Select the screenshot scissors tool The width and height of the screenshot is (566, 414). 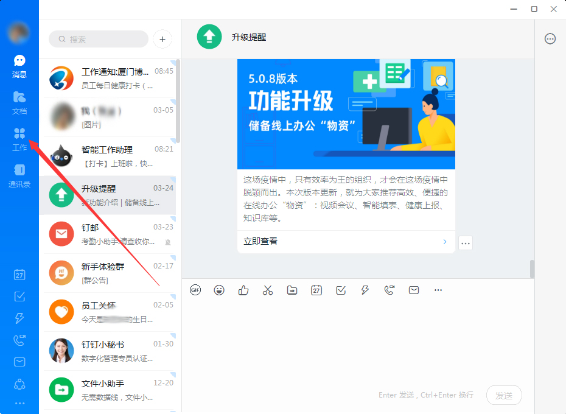(x=268, y=290)
